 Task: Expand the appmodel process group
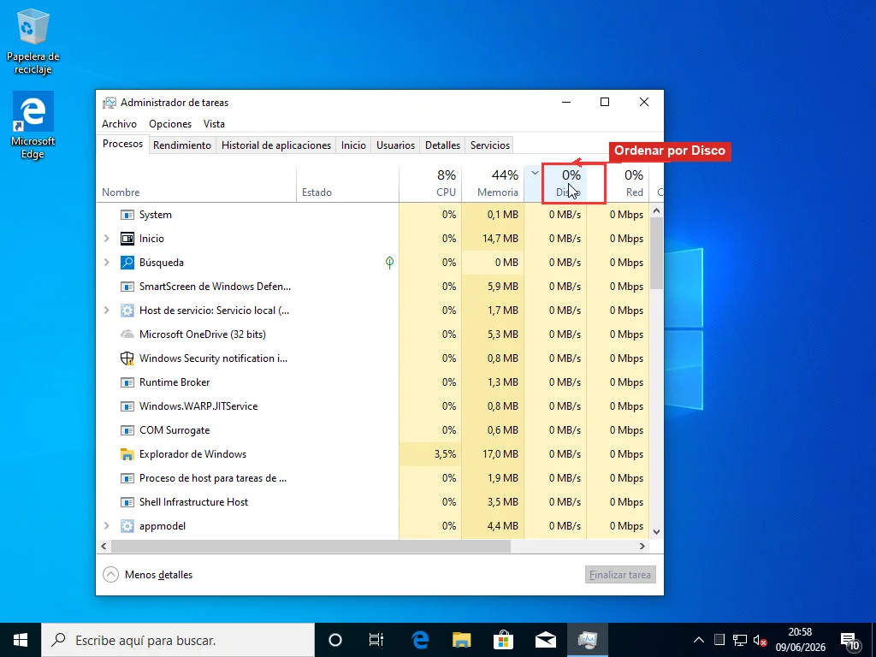click(x=107, y=526)
